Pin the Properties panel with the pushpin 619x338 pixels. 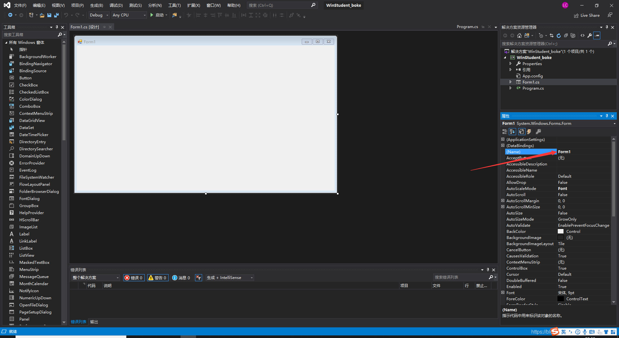[x=607, y=116]
